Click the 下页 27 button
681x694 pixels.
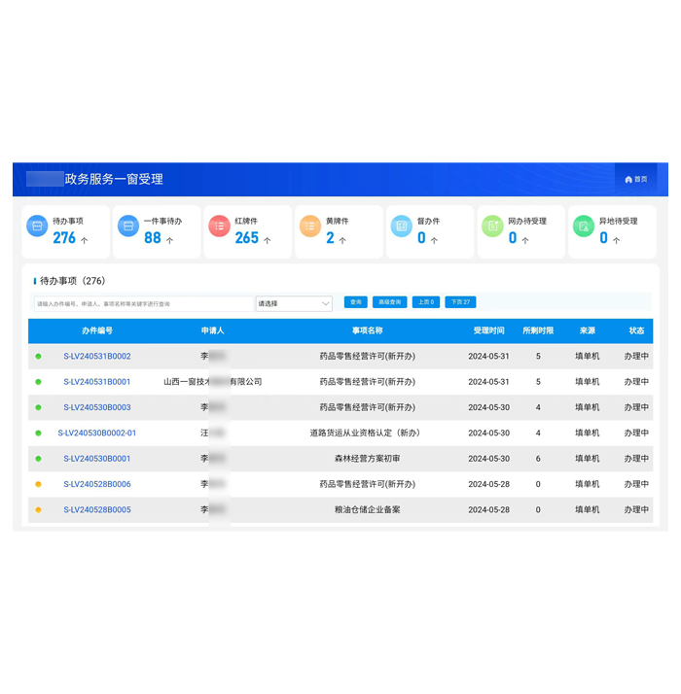click(x=461, y=302)
